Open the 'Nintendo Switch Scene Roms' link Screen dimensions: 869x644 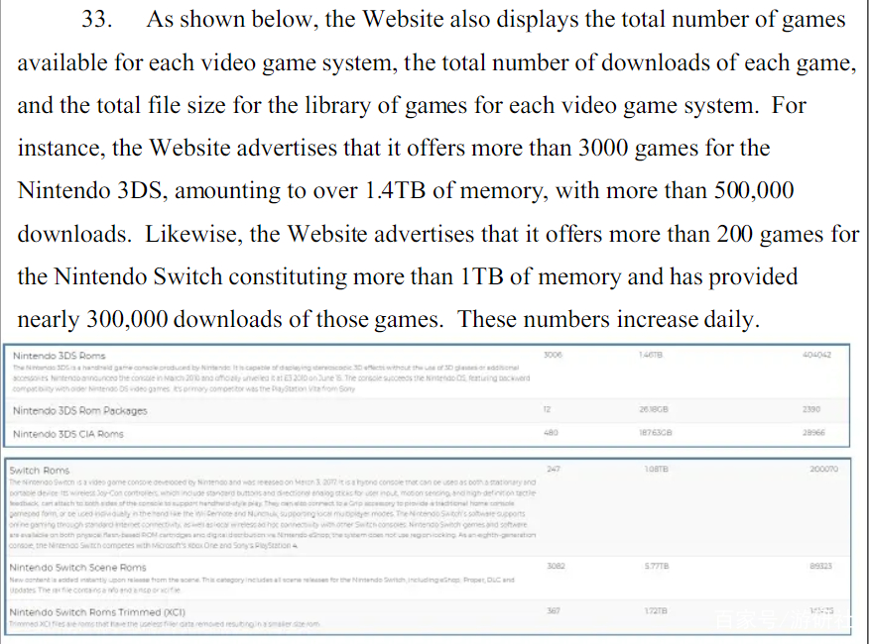point(77,568)
